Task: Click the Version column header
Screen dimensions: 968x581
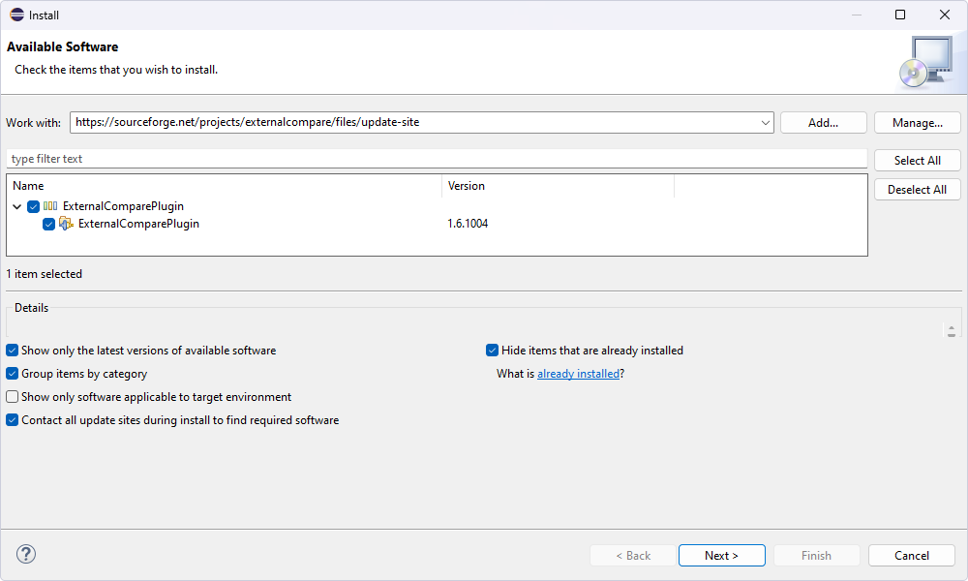Action: point(559,186)
